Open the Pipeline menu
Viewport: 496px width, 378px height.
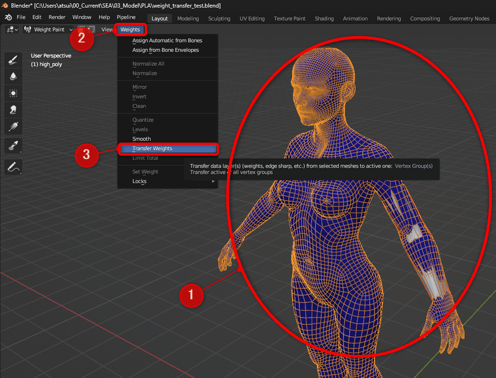(x=126, y=17)
